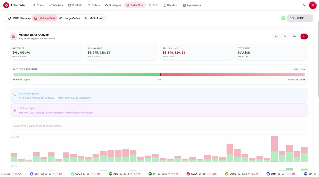Viewport: 319px width, 177px height.
Task: Click the Mixed flow label
Action: tap(300, 69)
